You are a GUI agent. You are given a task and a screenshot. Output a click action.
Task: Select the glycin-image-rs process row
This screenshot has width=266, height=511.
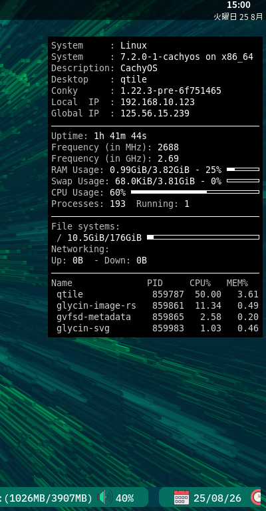(x=155, y=305)
